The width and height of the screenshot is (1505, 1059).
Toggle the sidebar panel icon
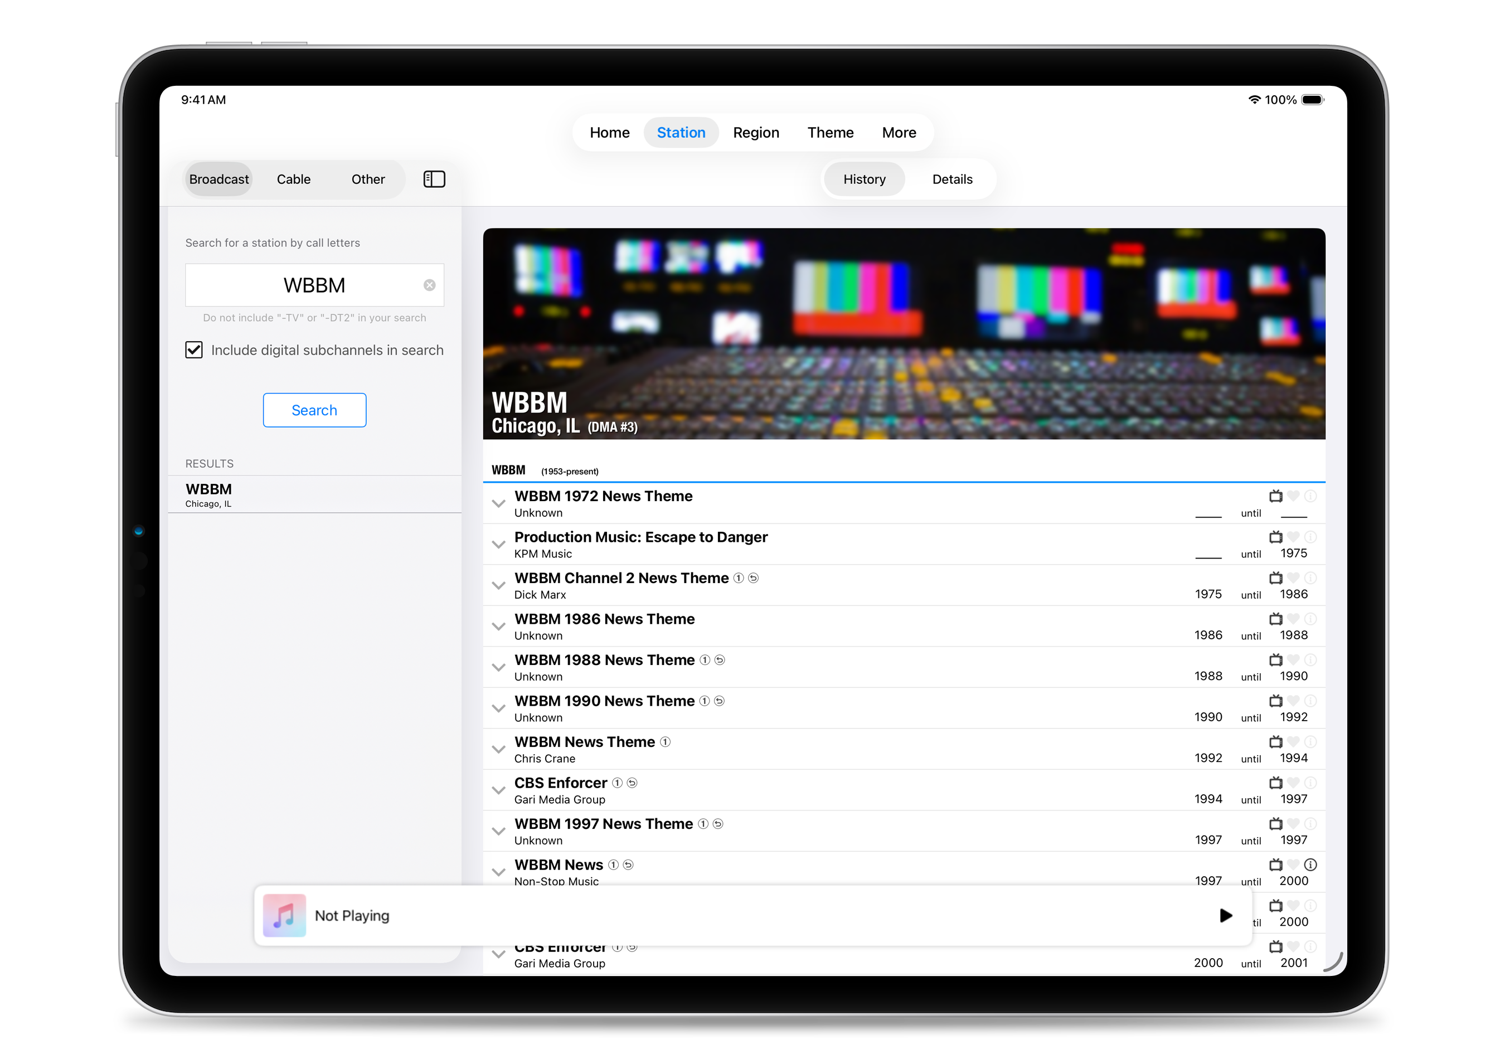click(x=434, y=179)
